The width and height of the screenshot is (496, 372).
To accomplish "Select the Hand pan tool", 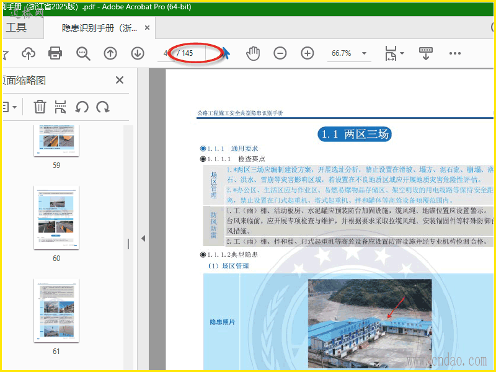I will pos(253,53).
